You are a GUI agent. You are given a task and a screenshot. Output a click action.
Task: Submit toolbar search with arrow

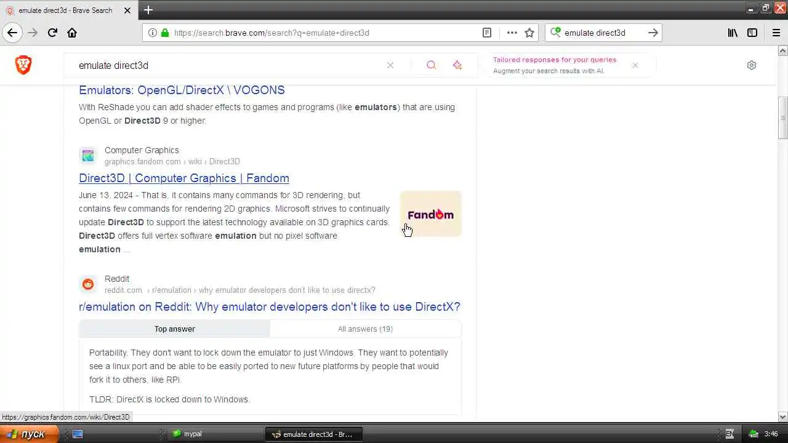point(653,33)
